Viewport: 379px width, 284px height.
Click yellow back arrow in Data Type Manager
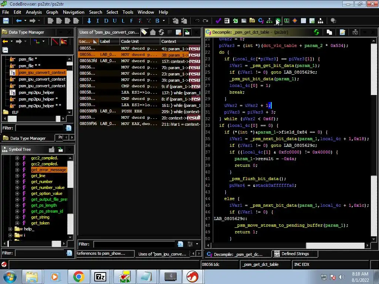(5, 41)
